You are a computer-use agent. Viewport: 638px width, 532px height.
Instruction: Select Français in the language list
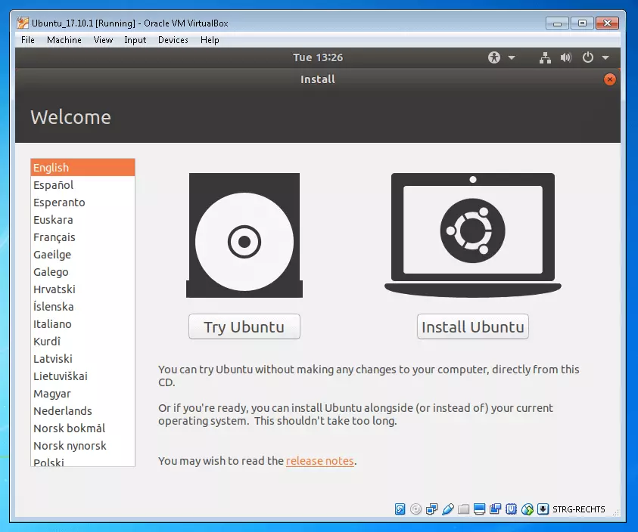[x=54, y=237]
